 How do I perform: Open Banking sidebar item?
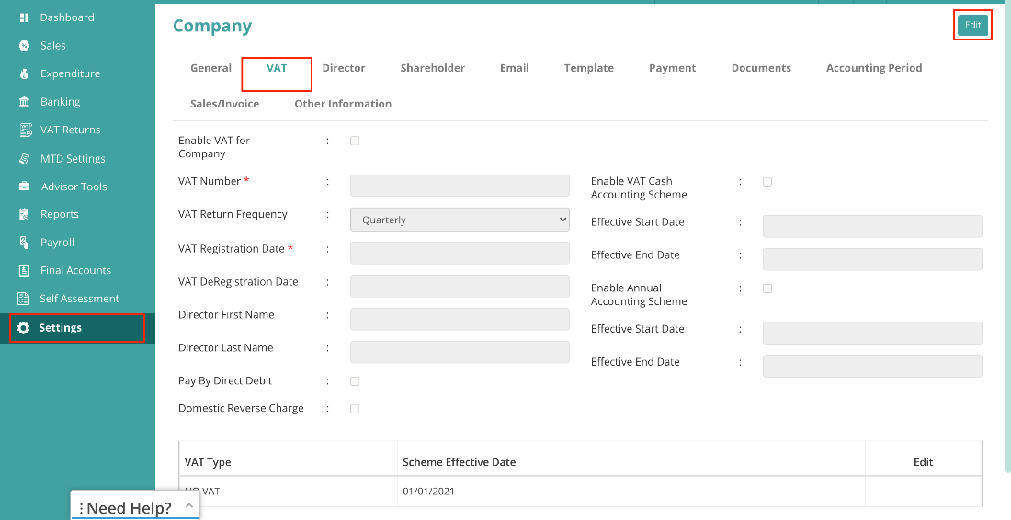click(x=60, y=102)
